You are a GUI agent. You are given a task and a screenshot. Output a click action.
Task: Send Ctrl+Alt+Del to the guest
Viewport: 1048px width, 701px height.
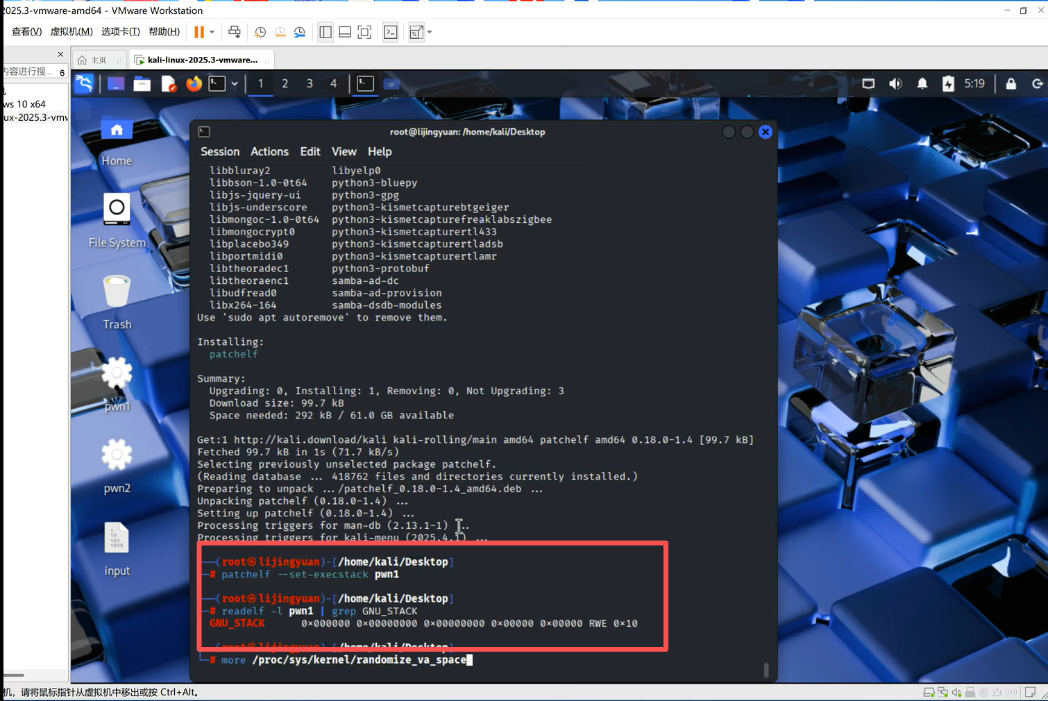[235, 32]
